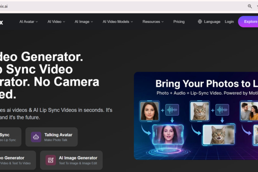Open the AI Image Generator card

[71, 160]
